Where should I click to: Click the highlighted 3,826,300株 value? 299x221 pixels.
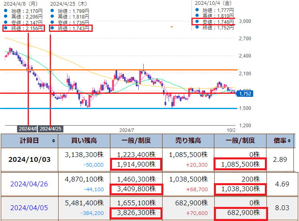136,212
